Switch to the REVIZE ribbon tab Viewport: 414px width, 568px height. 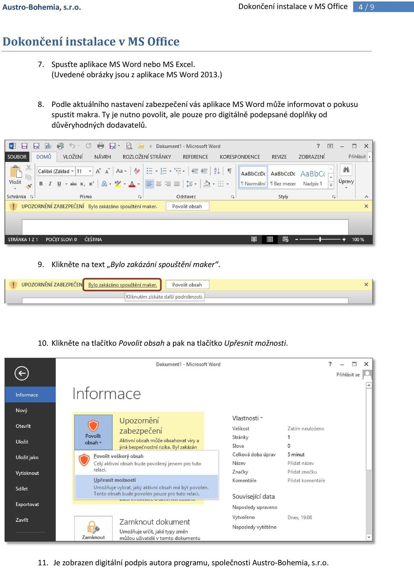click(279, 157)
